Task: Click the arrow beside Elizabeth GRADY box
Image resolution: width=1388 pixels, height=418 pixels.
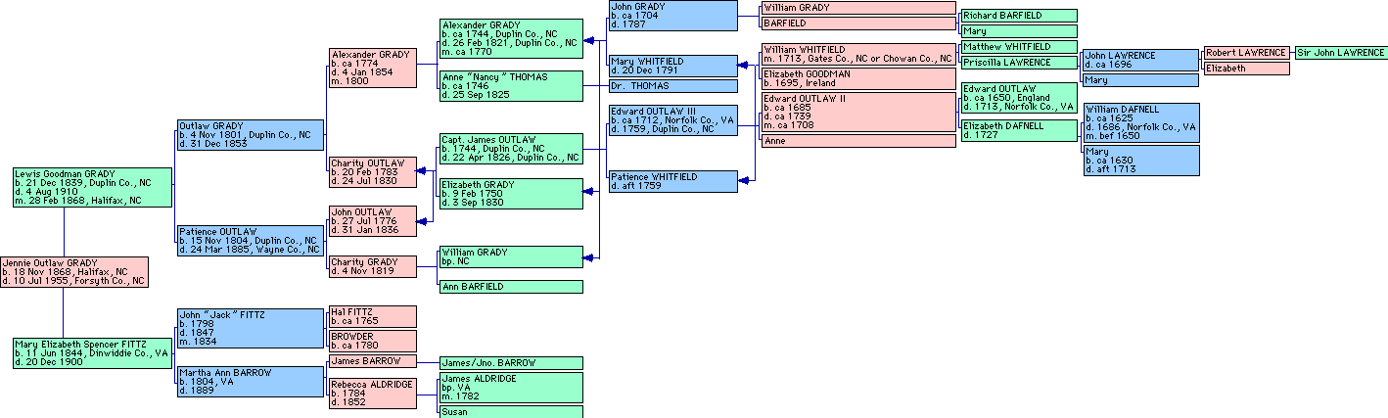Action: click(x=588, y=194)
